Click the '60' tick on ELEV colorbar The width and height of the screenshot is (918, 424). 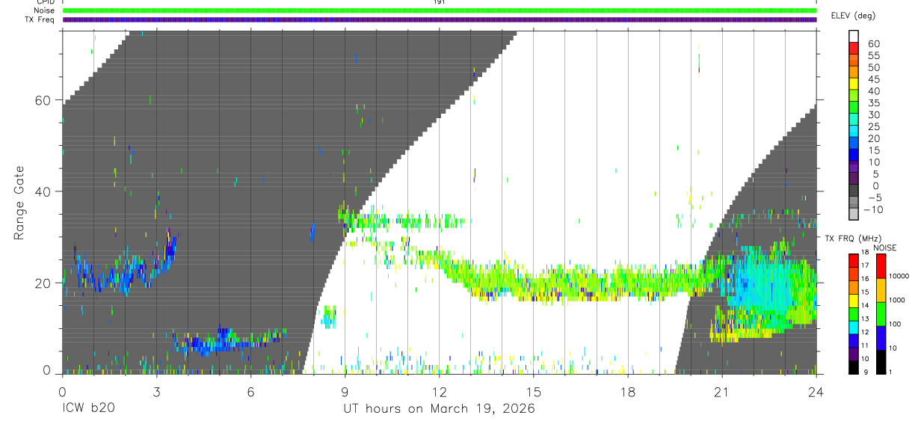click(x=873, y=43)
